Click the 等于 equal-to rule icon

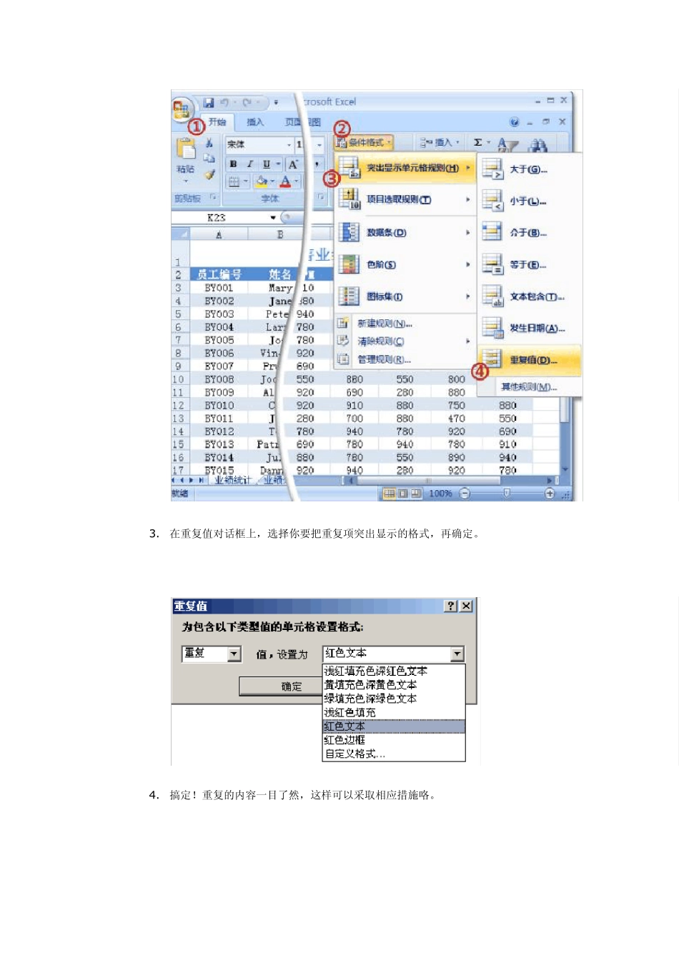(492, 264)
